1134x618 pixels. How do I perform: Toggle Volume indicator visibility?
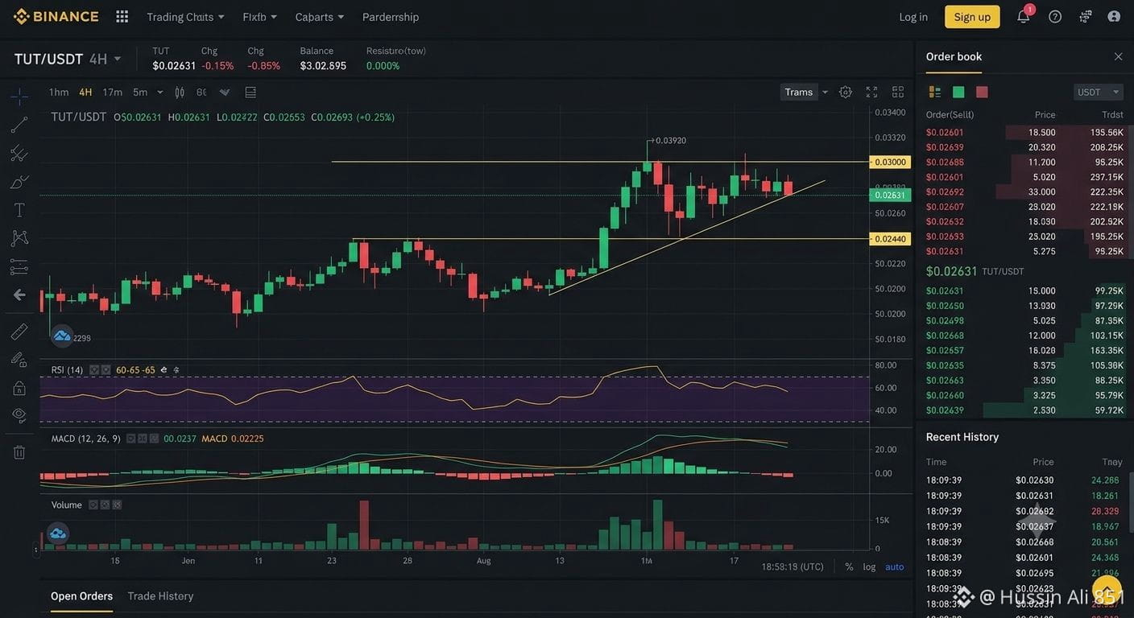click(93, 505)
